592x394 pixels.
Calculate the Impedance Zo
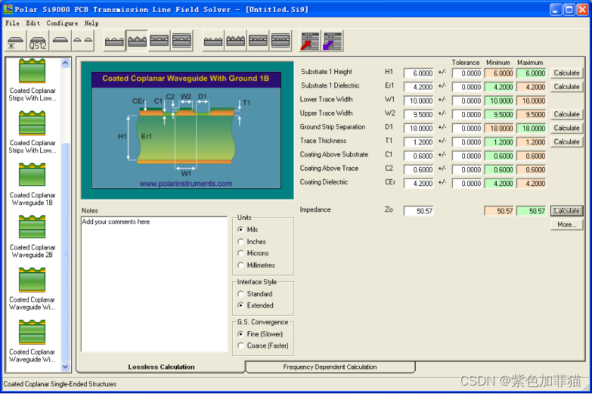[x=567, y=211]
